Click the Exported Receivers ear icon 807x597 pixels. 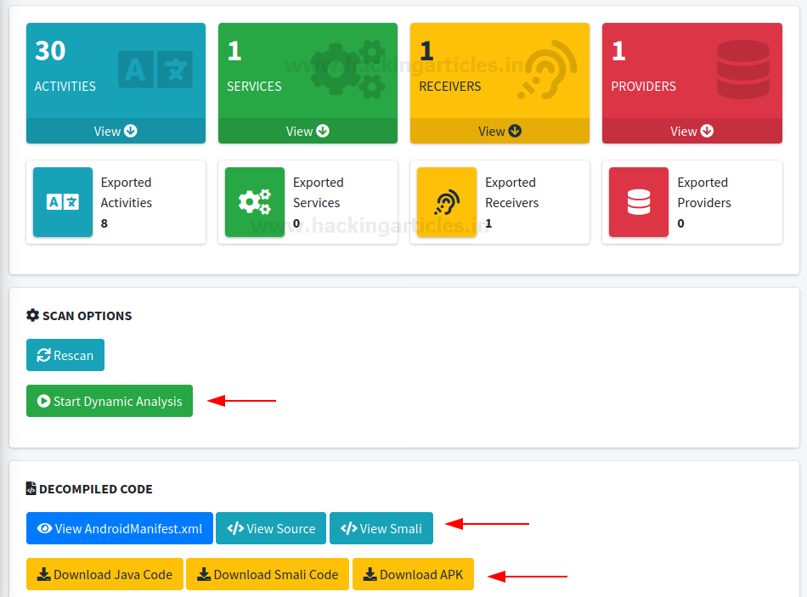click(447, 202)
